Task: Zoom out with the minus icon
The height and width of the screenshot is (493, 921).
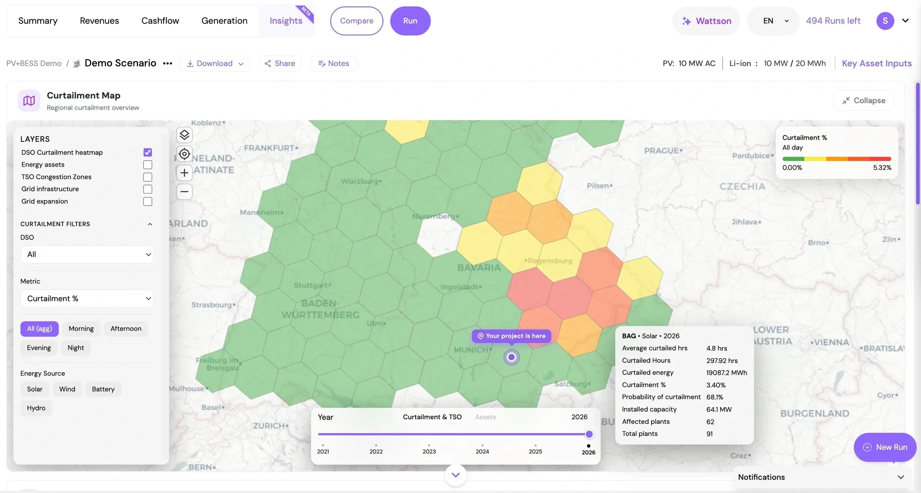Action: [x=184, y=192]
